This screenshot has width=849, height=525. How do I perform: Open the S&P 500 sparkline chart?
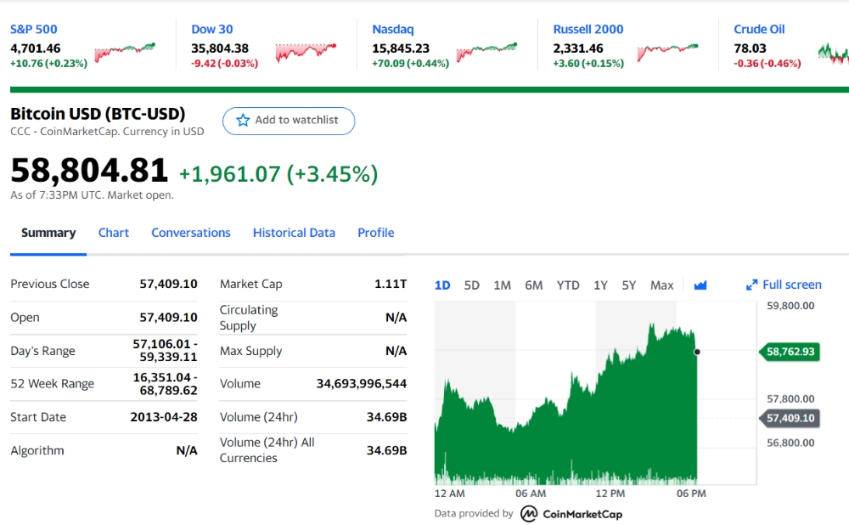(125, 52)
